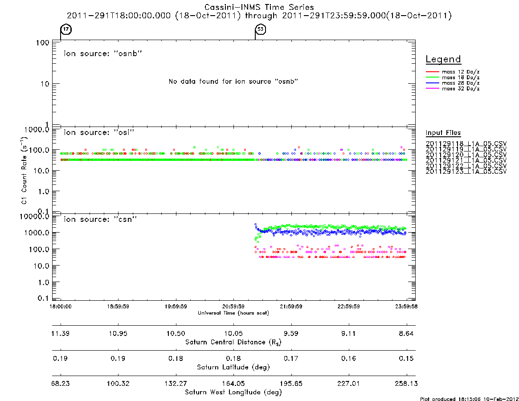
Task: Click the 132.27 west longitude value
Action: click(x=176, y=384)
